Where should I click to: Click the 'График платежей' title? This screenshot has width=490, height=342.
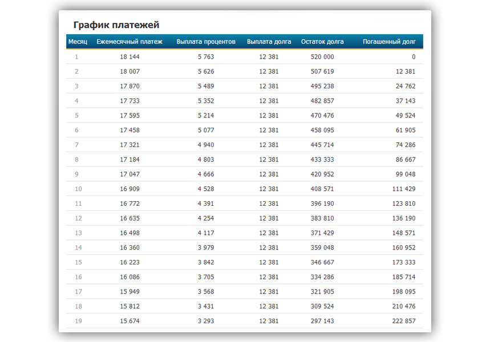[x=116, y=25]
